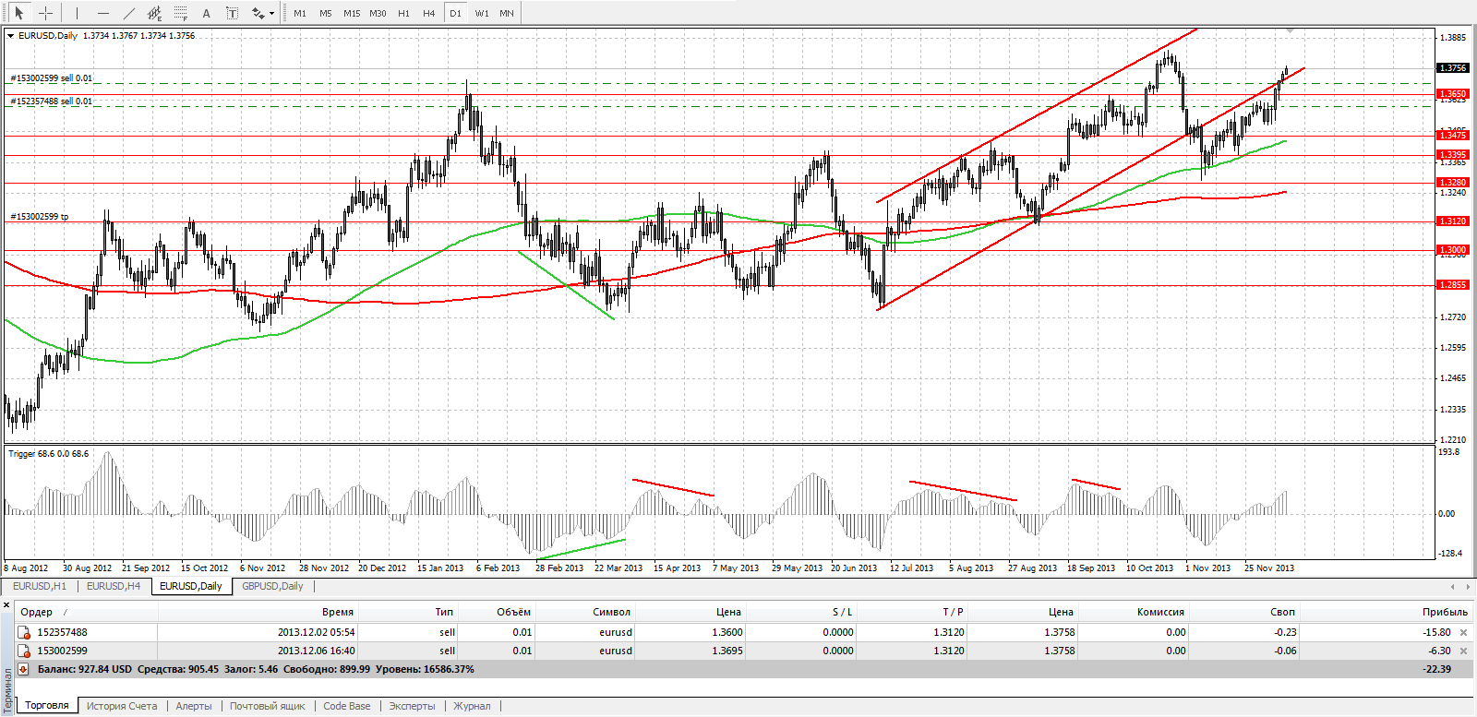
Task: Switch to the GBPUSD,Daily chart tab
Action: (x=272, y=586)
